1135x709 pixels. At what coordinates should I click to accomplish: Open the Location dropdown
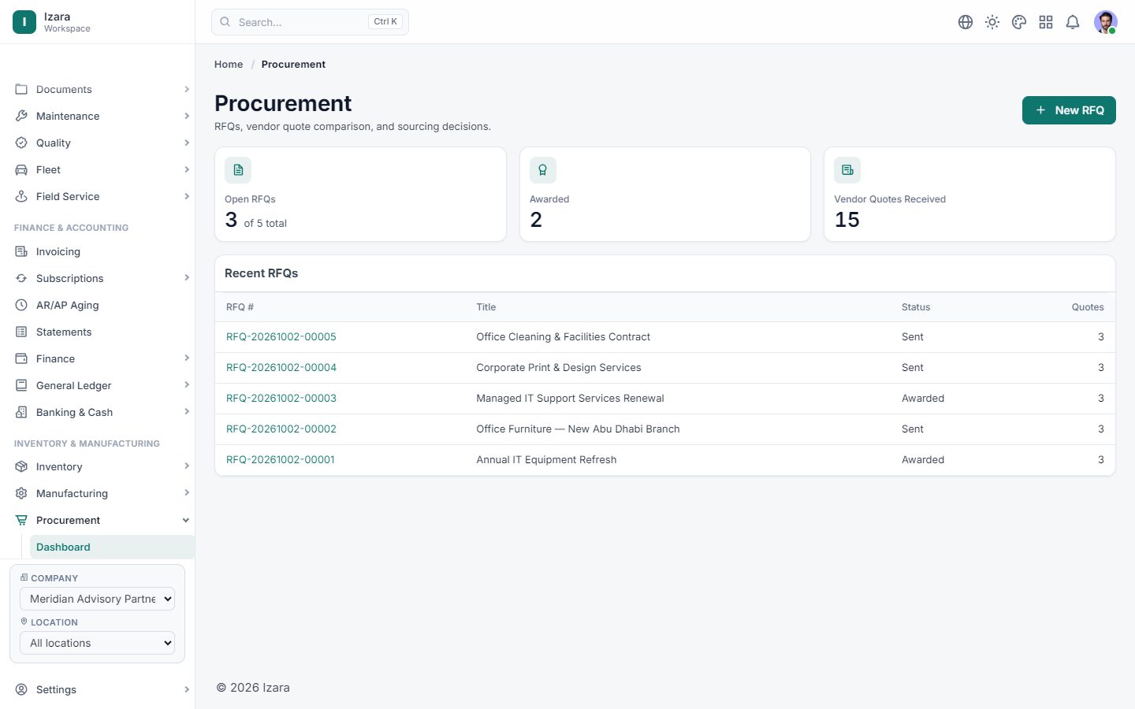point(97,643)
